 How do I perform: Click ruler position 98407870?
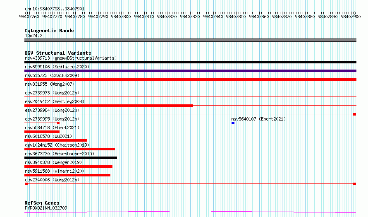coord(282,17)
